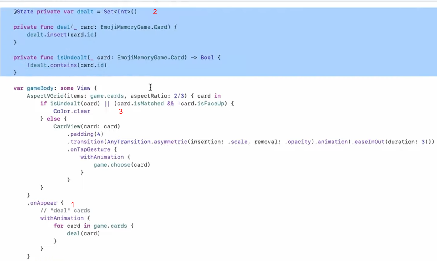Click the .padding(4) modifier
Screen dimensions: 437x261
coord(85,134)
